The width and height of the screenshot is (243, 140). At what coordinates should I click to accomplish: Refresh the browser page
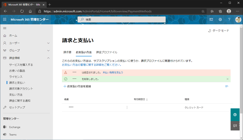coord(22,11)
